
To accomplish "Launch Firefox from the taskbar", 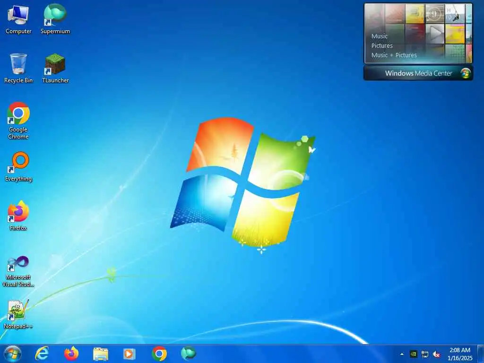I will tap(71, 354).
